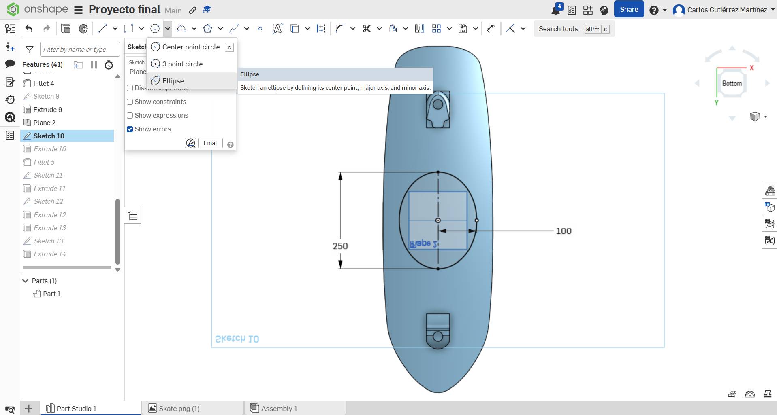This screenshot has height=415, width=777.
Task: Activate the Trim scissors tool
Action: coord(367,28)
